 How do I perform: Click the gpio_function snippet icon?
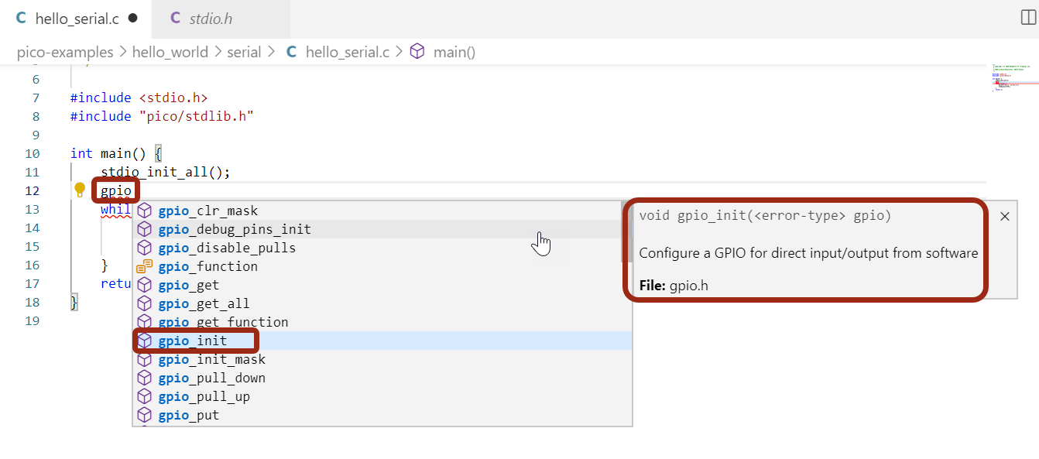tap(144, 266)
